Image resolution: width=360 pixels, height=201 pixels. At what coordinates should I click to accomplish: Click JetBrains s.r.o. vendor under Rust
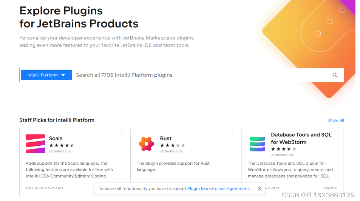tap(172, 151)
